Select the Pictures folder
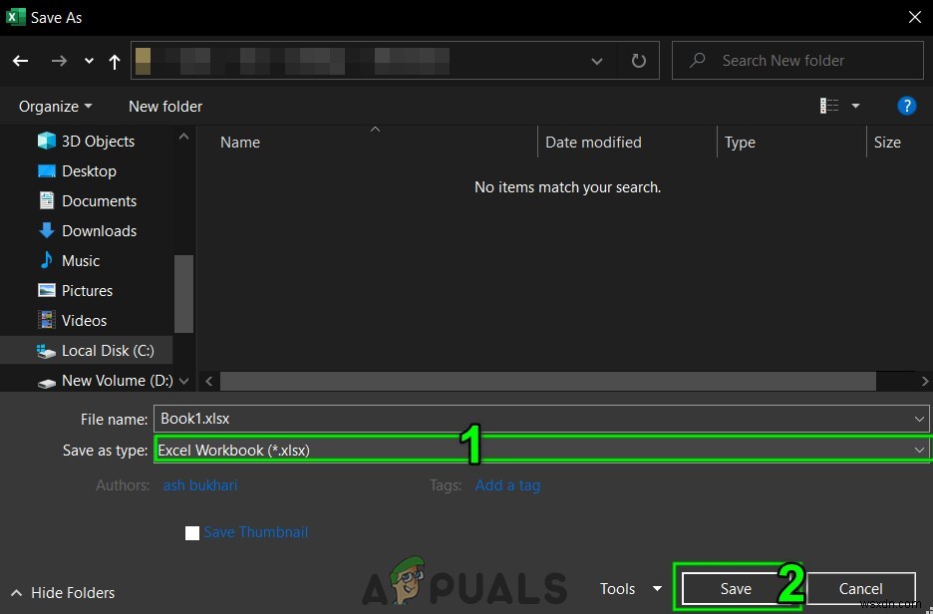Image resolution: width=933 pixels, height=614 pixels. click(x=87, y=290)
